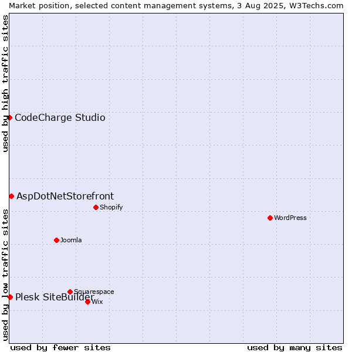Click the chart title mentioning W3Techs.com
Viewport: 352px width, 352px height.
[x=176, y=6]
